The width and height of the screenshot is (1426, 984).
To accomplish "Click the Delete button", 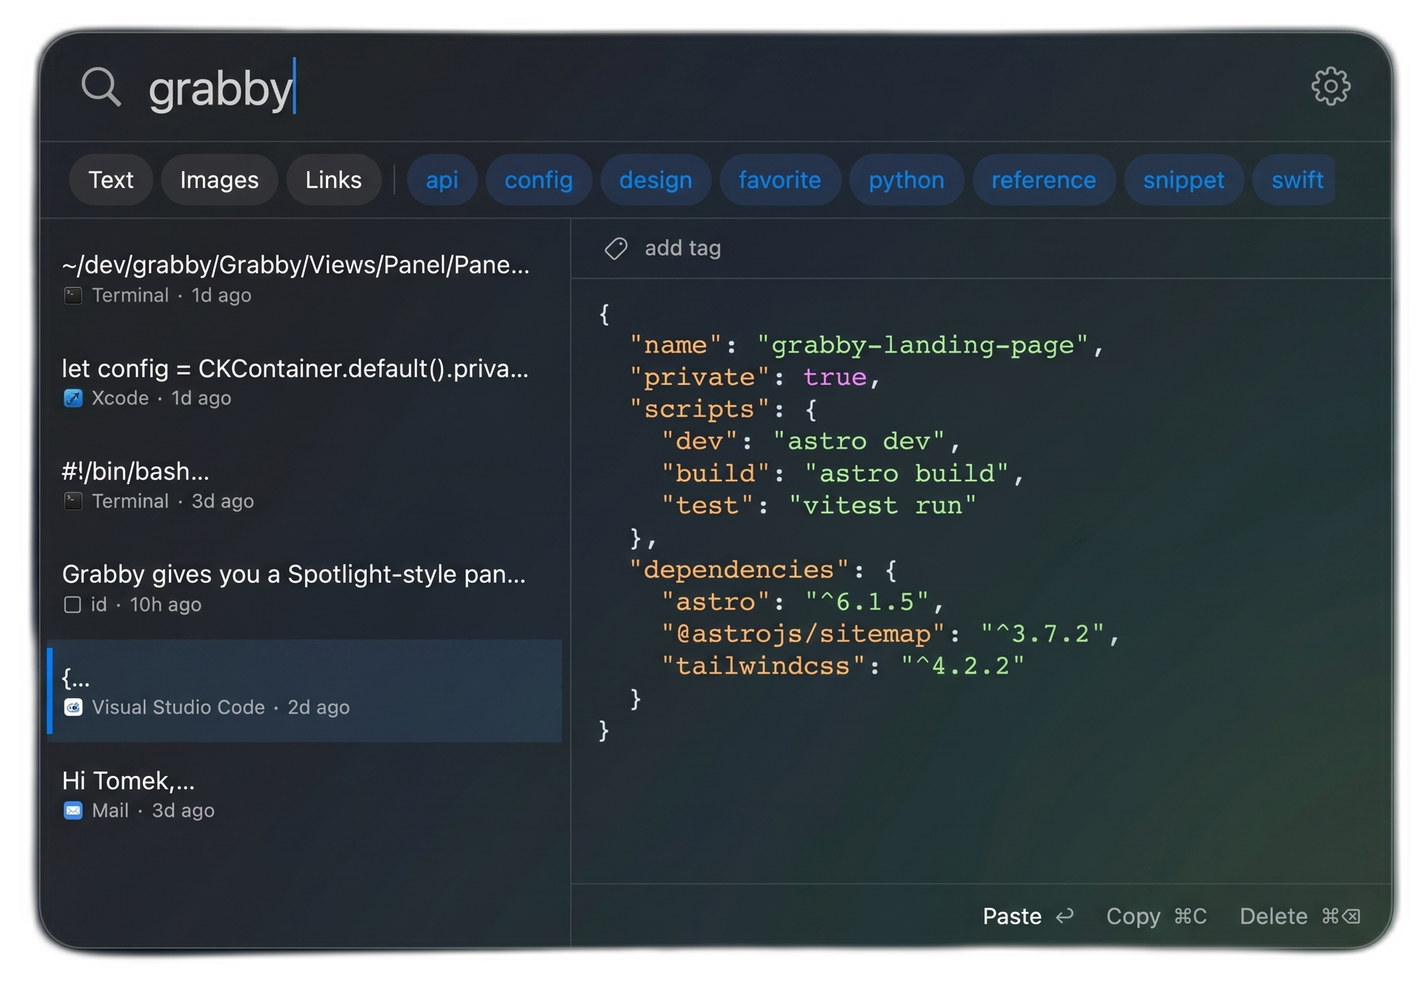I will click(1300, 917).
